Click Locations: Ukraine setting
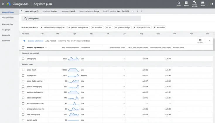215x123 pixels. (x=49, y=11)
